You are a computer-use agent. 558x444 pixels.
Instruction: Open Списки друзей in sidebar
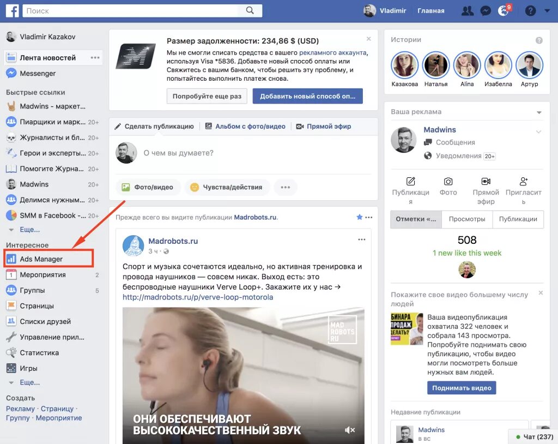pos(39,321)
